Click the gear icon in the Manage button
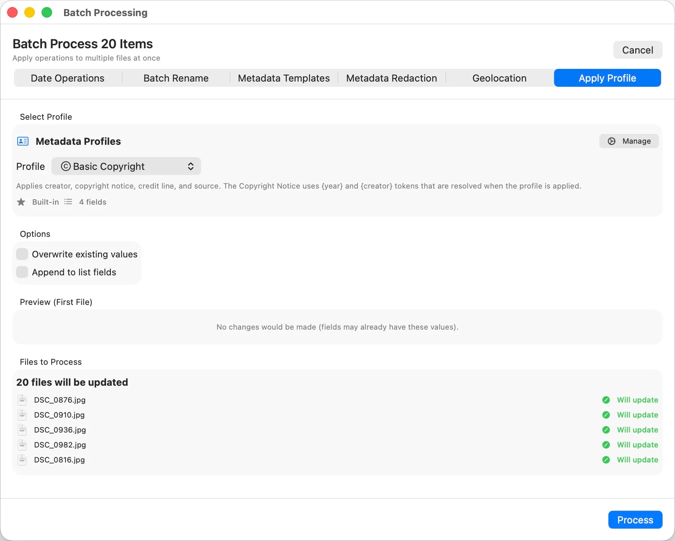This screenshot has height=541, width=675. 611,141
